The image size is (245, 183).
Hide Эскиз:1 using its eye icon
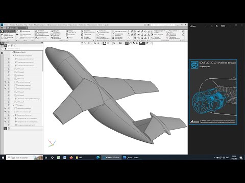point(9,69)
